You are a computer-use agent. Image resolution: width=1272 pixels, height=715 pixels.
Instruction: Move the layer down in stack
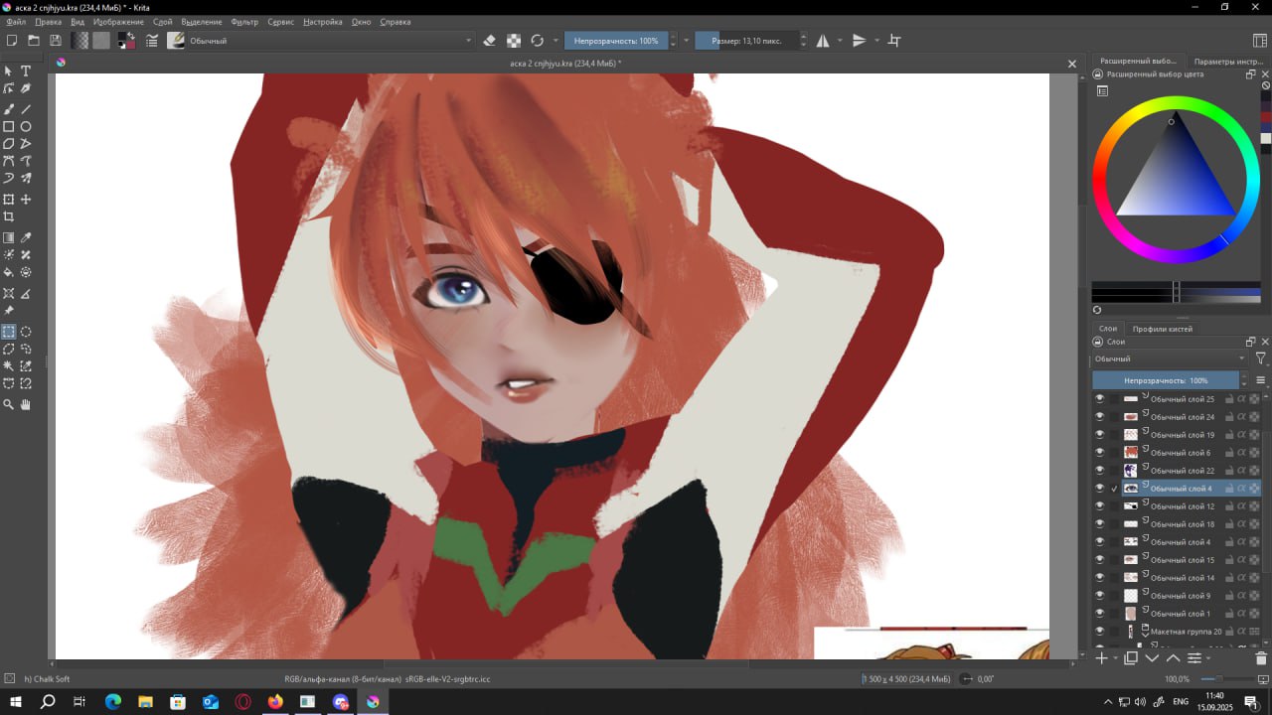click(1152, 658)
